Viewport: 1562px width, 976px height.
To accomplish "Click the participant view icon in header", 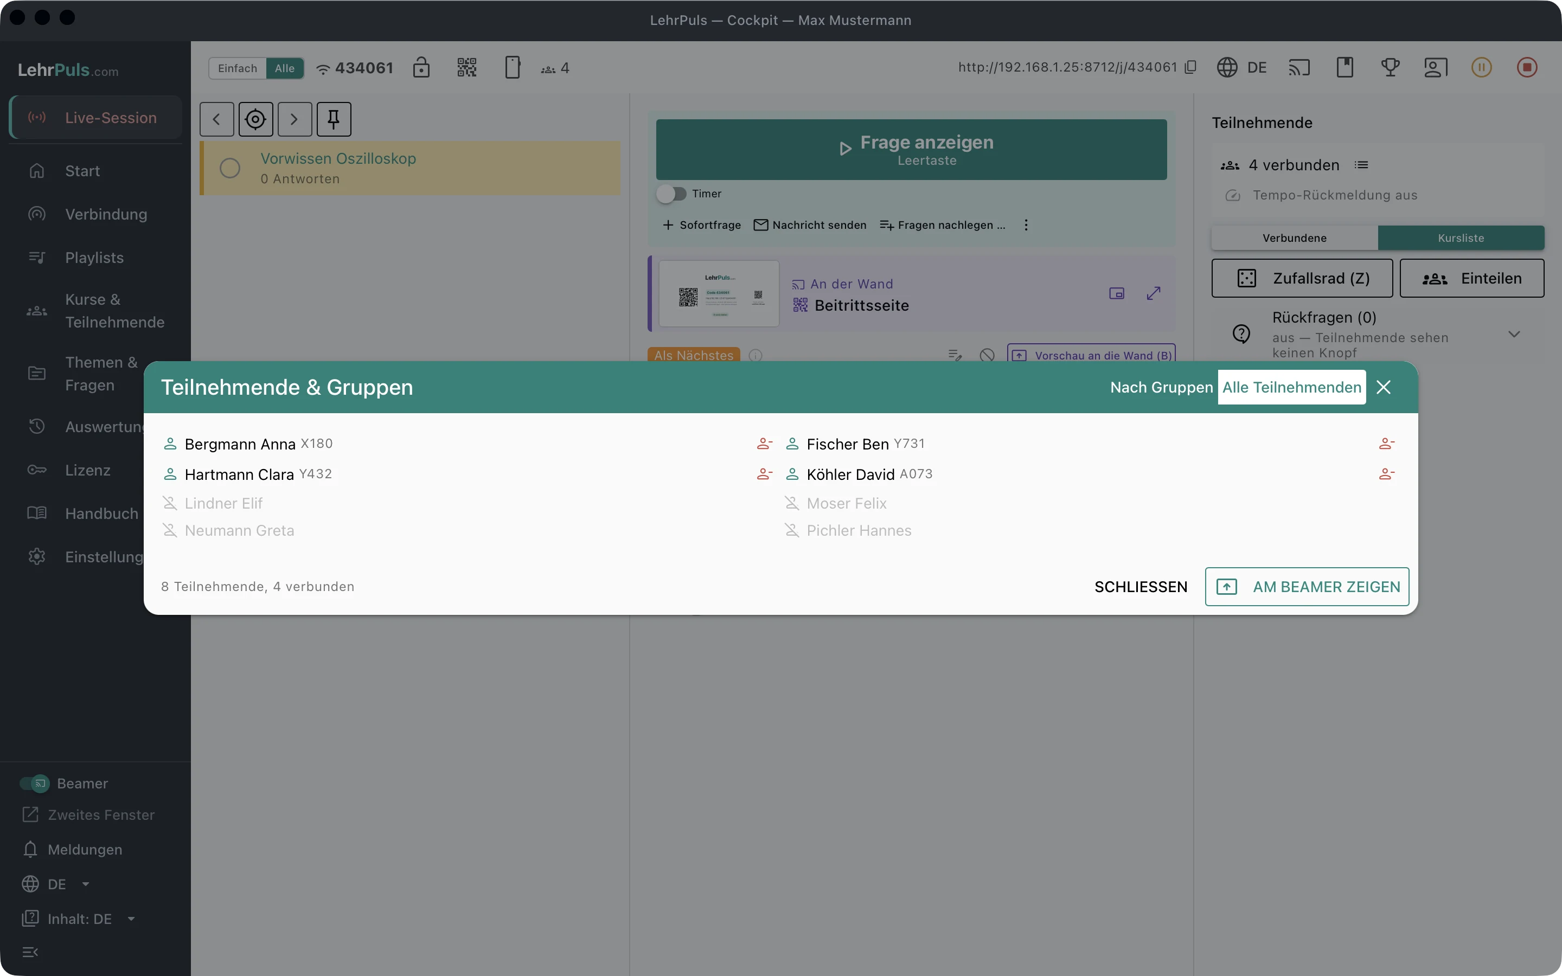I will click(1436, 67).
